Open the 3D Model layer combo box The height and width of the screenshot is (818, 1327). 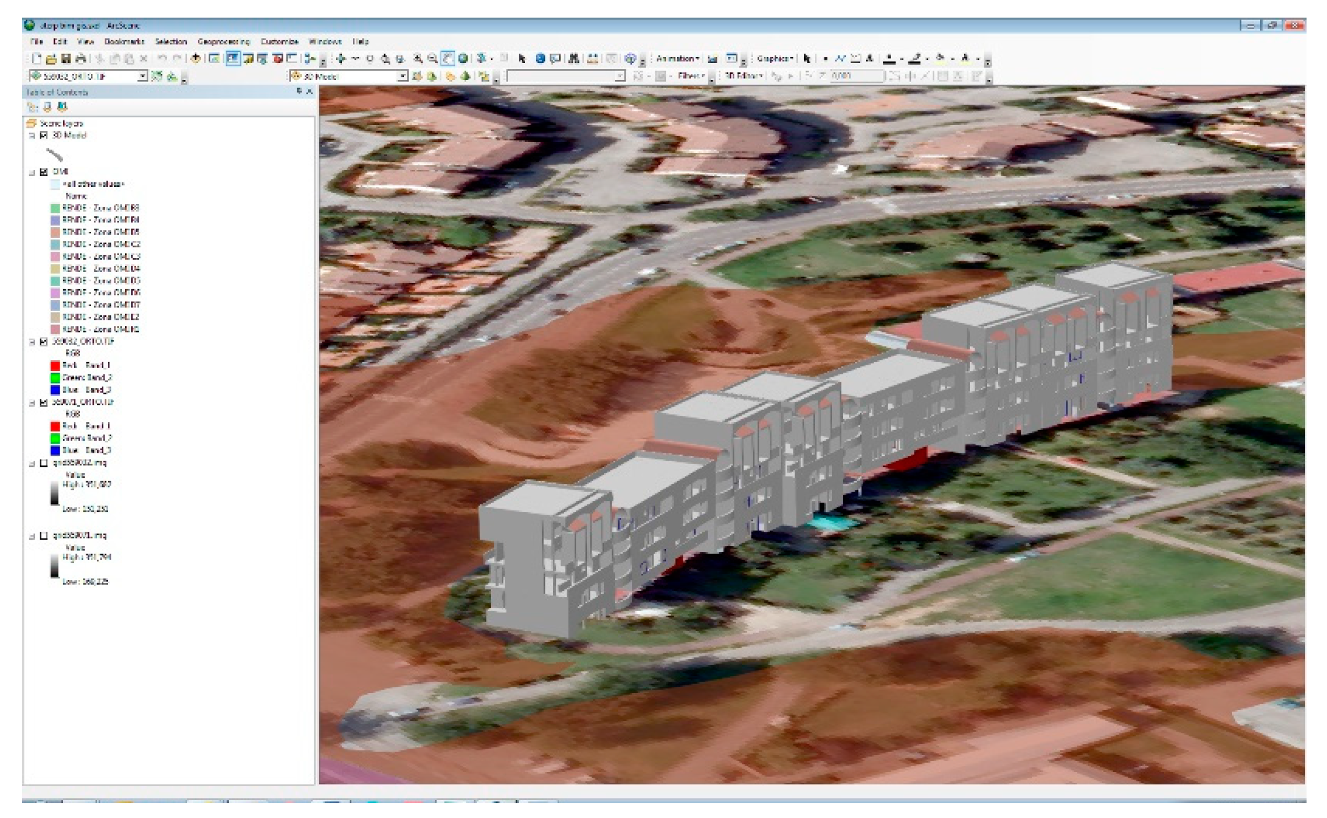pos(402,76)
